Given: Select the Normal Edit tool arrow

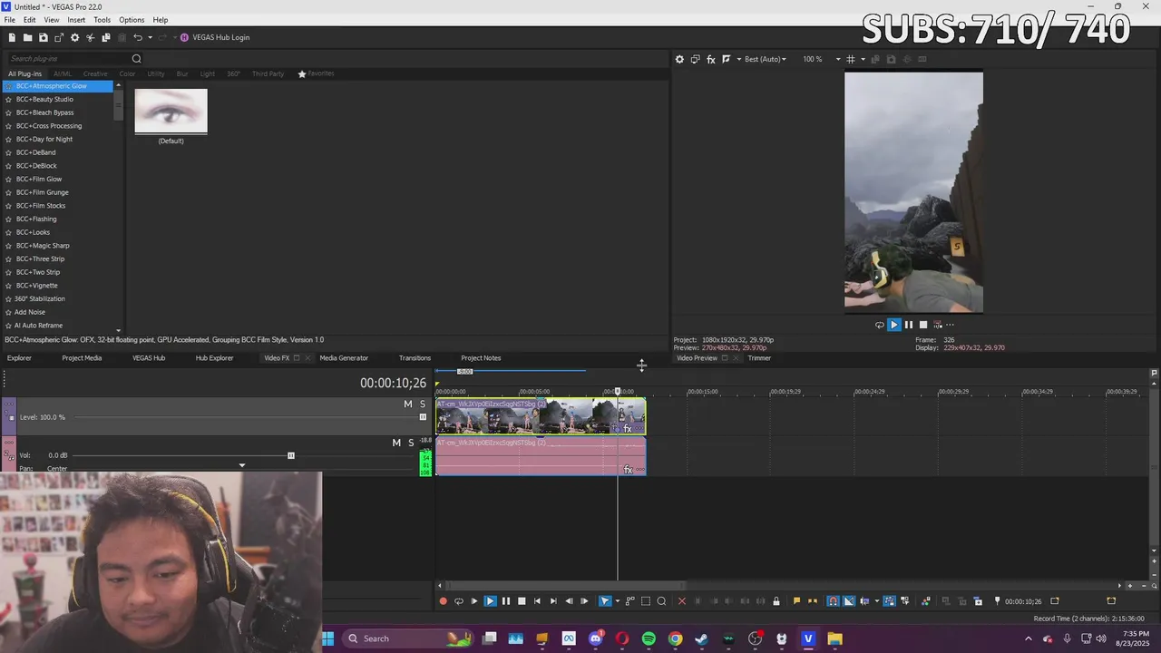Looking at the screenshot, I should (x=605, y=601).
